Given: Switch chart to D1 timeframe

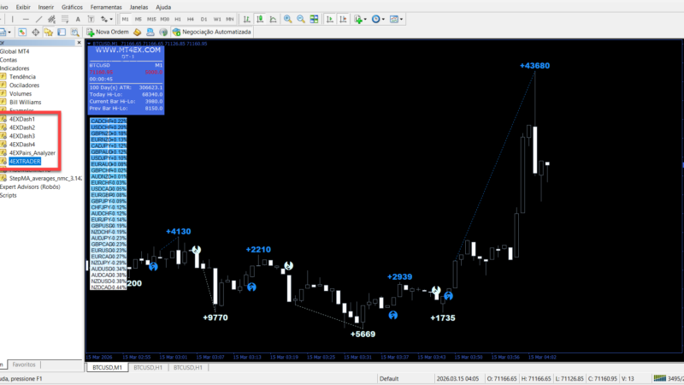Looking at the screenshot, I should coord(203,19).
